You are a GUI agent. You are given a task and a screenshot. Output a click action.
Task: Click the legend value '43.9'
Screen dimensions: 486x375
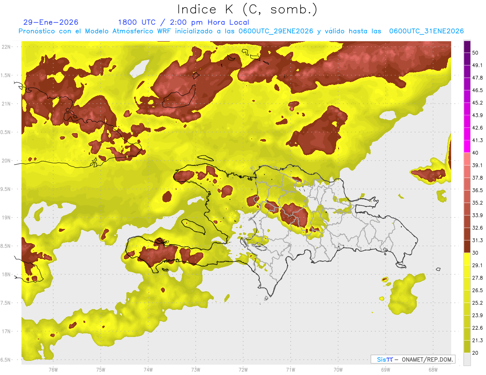pos(477,115)
